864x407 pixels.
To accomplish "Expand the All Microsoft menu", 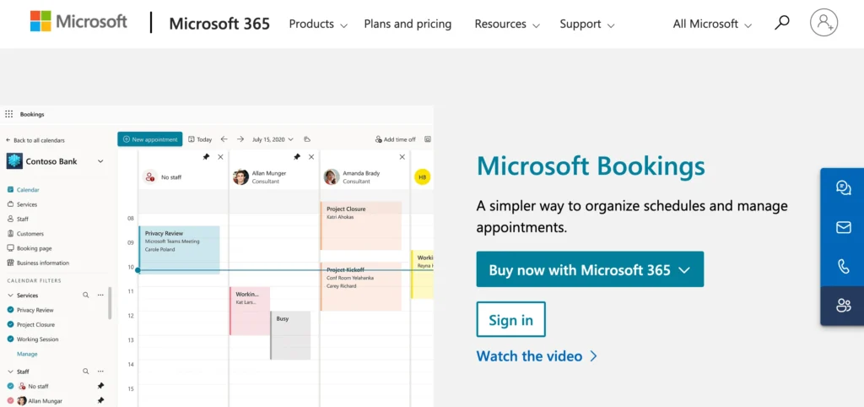I will pyautogui.click(x=712, y=24).
